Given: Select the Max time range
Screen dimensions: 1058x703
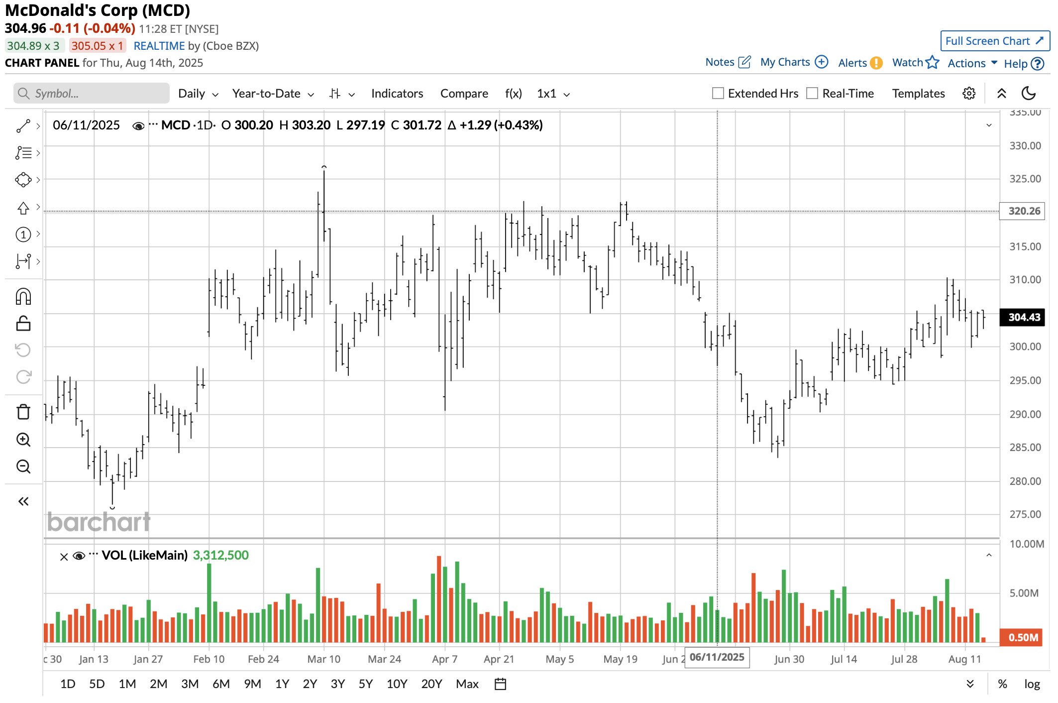Looking at the screenshot, I should click(x=467, y=684).
